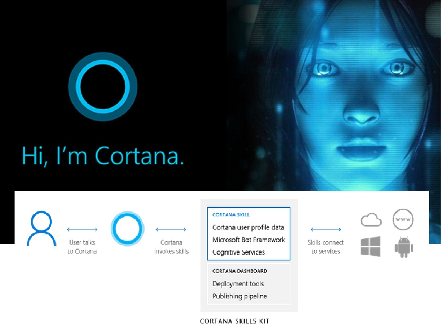The height and width of the screenshot is (331, 441).
Task: Click "Deployment tools" in the dashboard box
Action: point(238,284)
